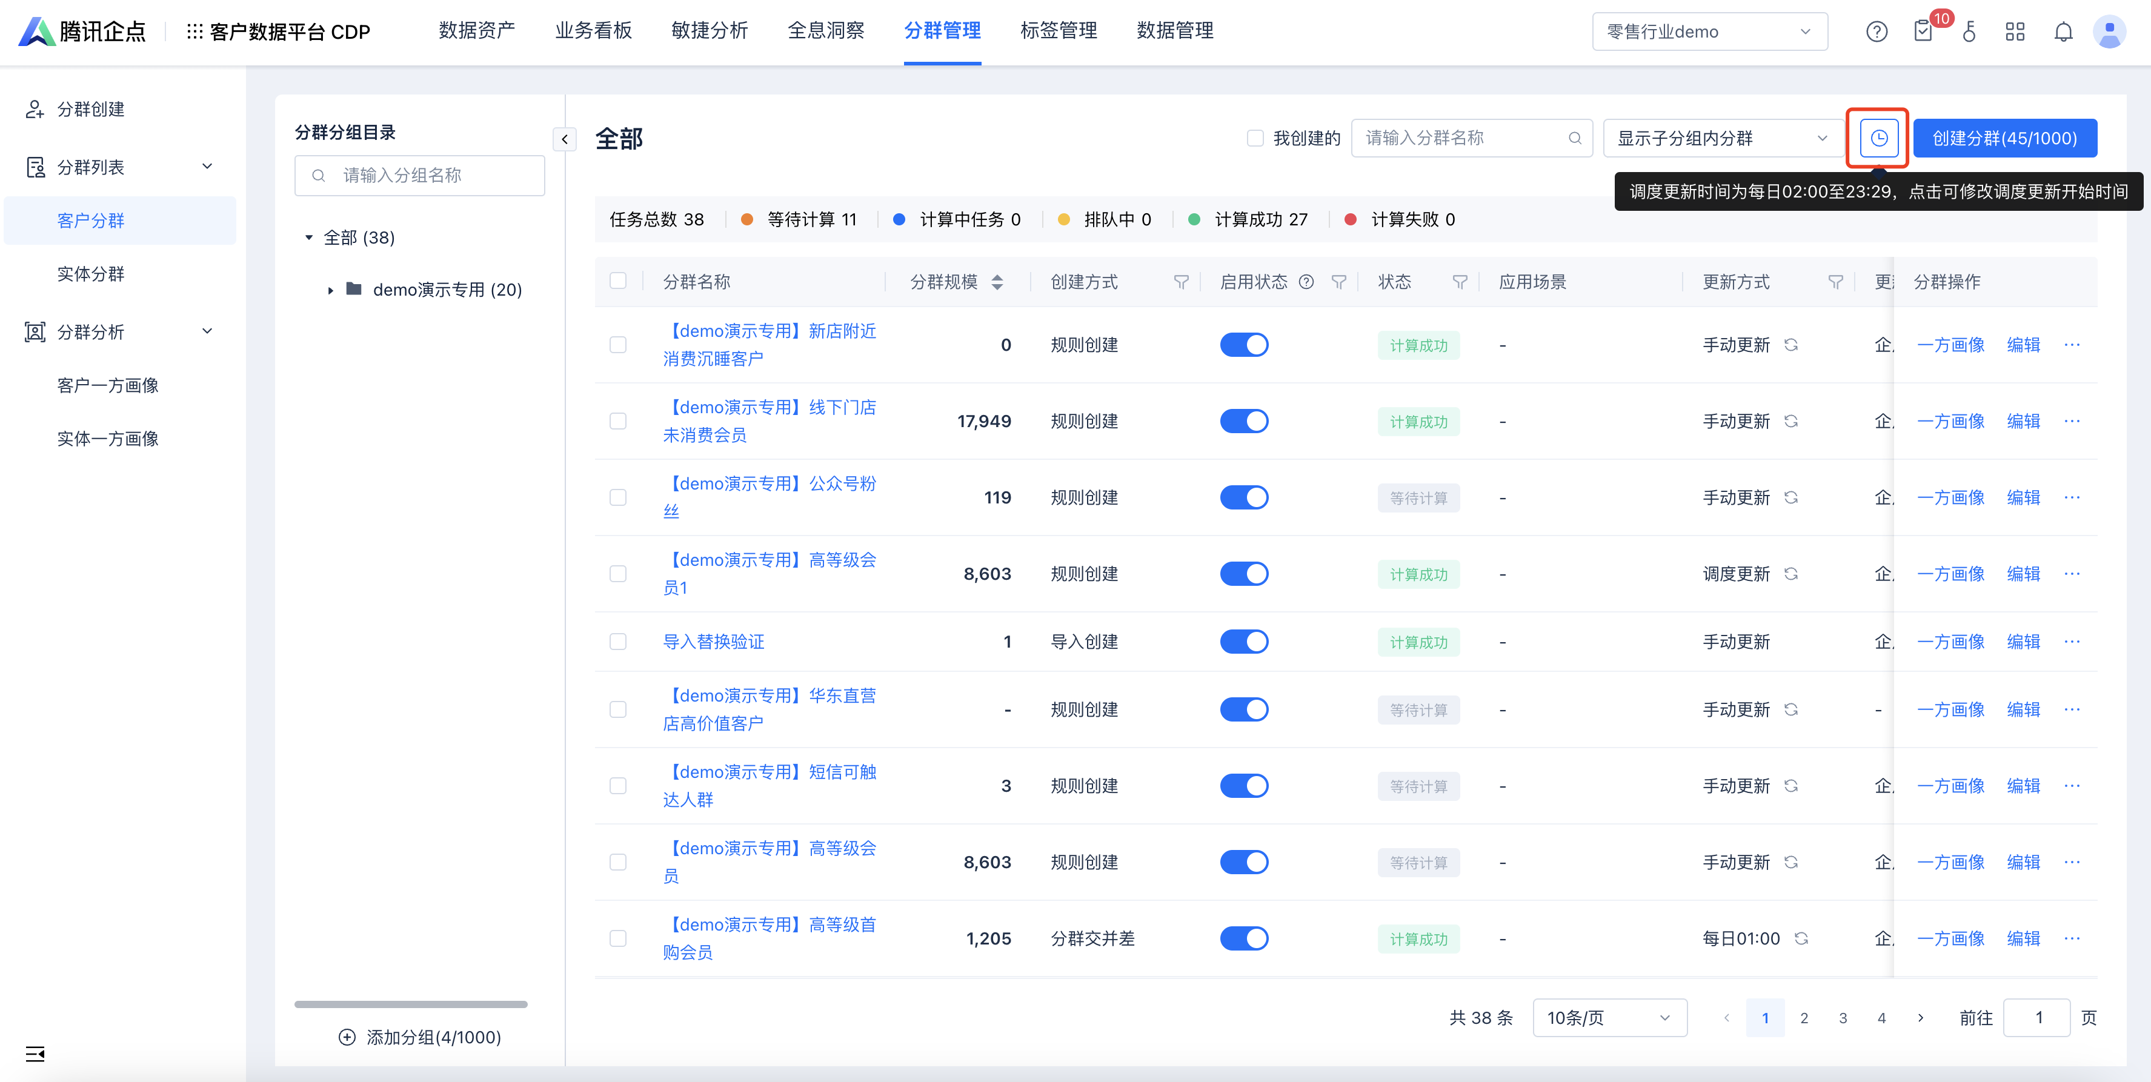Screen dimensions: 2151x1082
Task: Disable the 线下门店未消费会员 toggle
Action: point(1244,421)
